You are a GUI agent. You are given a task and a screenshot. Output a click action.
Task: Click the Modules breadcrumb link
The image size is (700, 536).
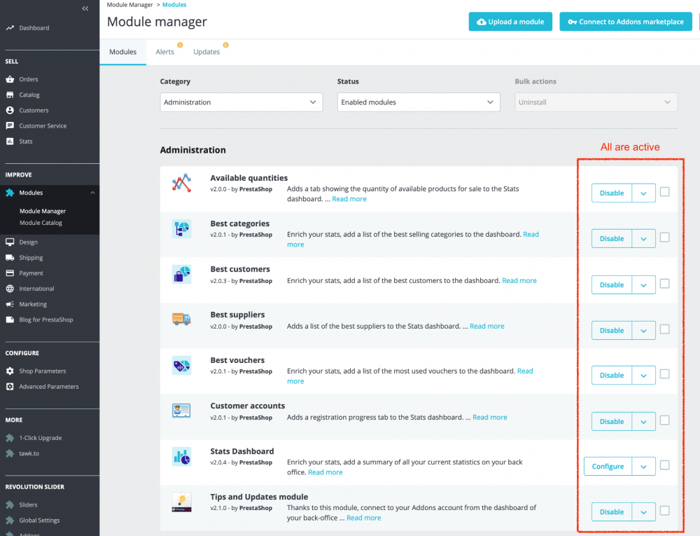tap(174, 4)
